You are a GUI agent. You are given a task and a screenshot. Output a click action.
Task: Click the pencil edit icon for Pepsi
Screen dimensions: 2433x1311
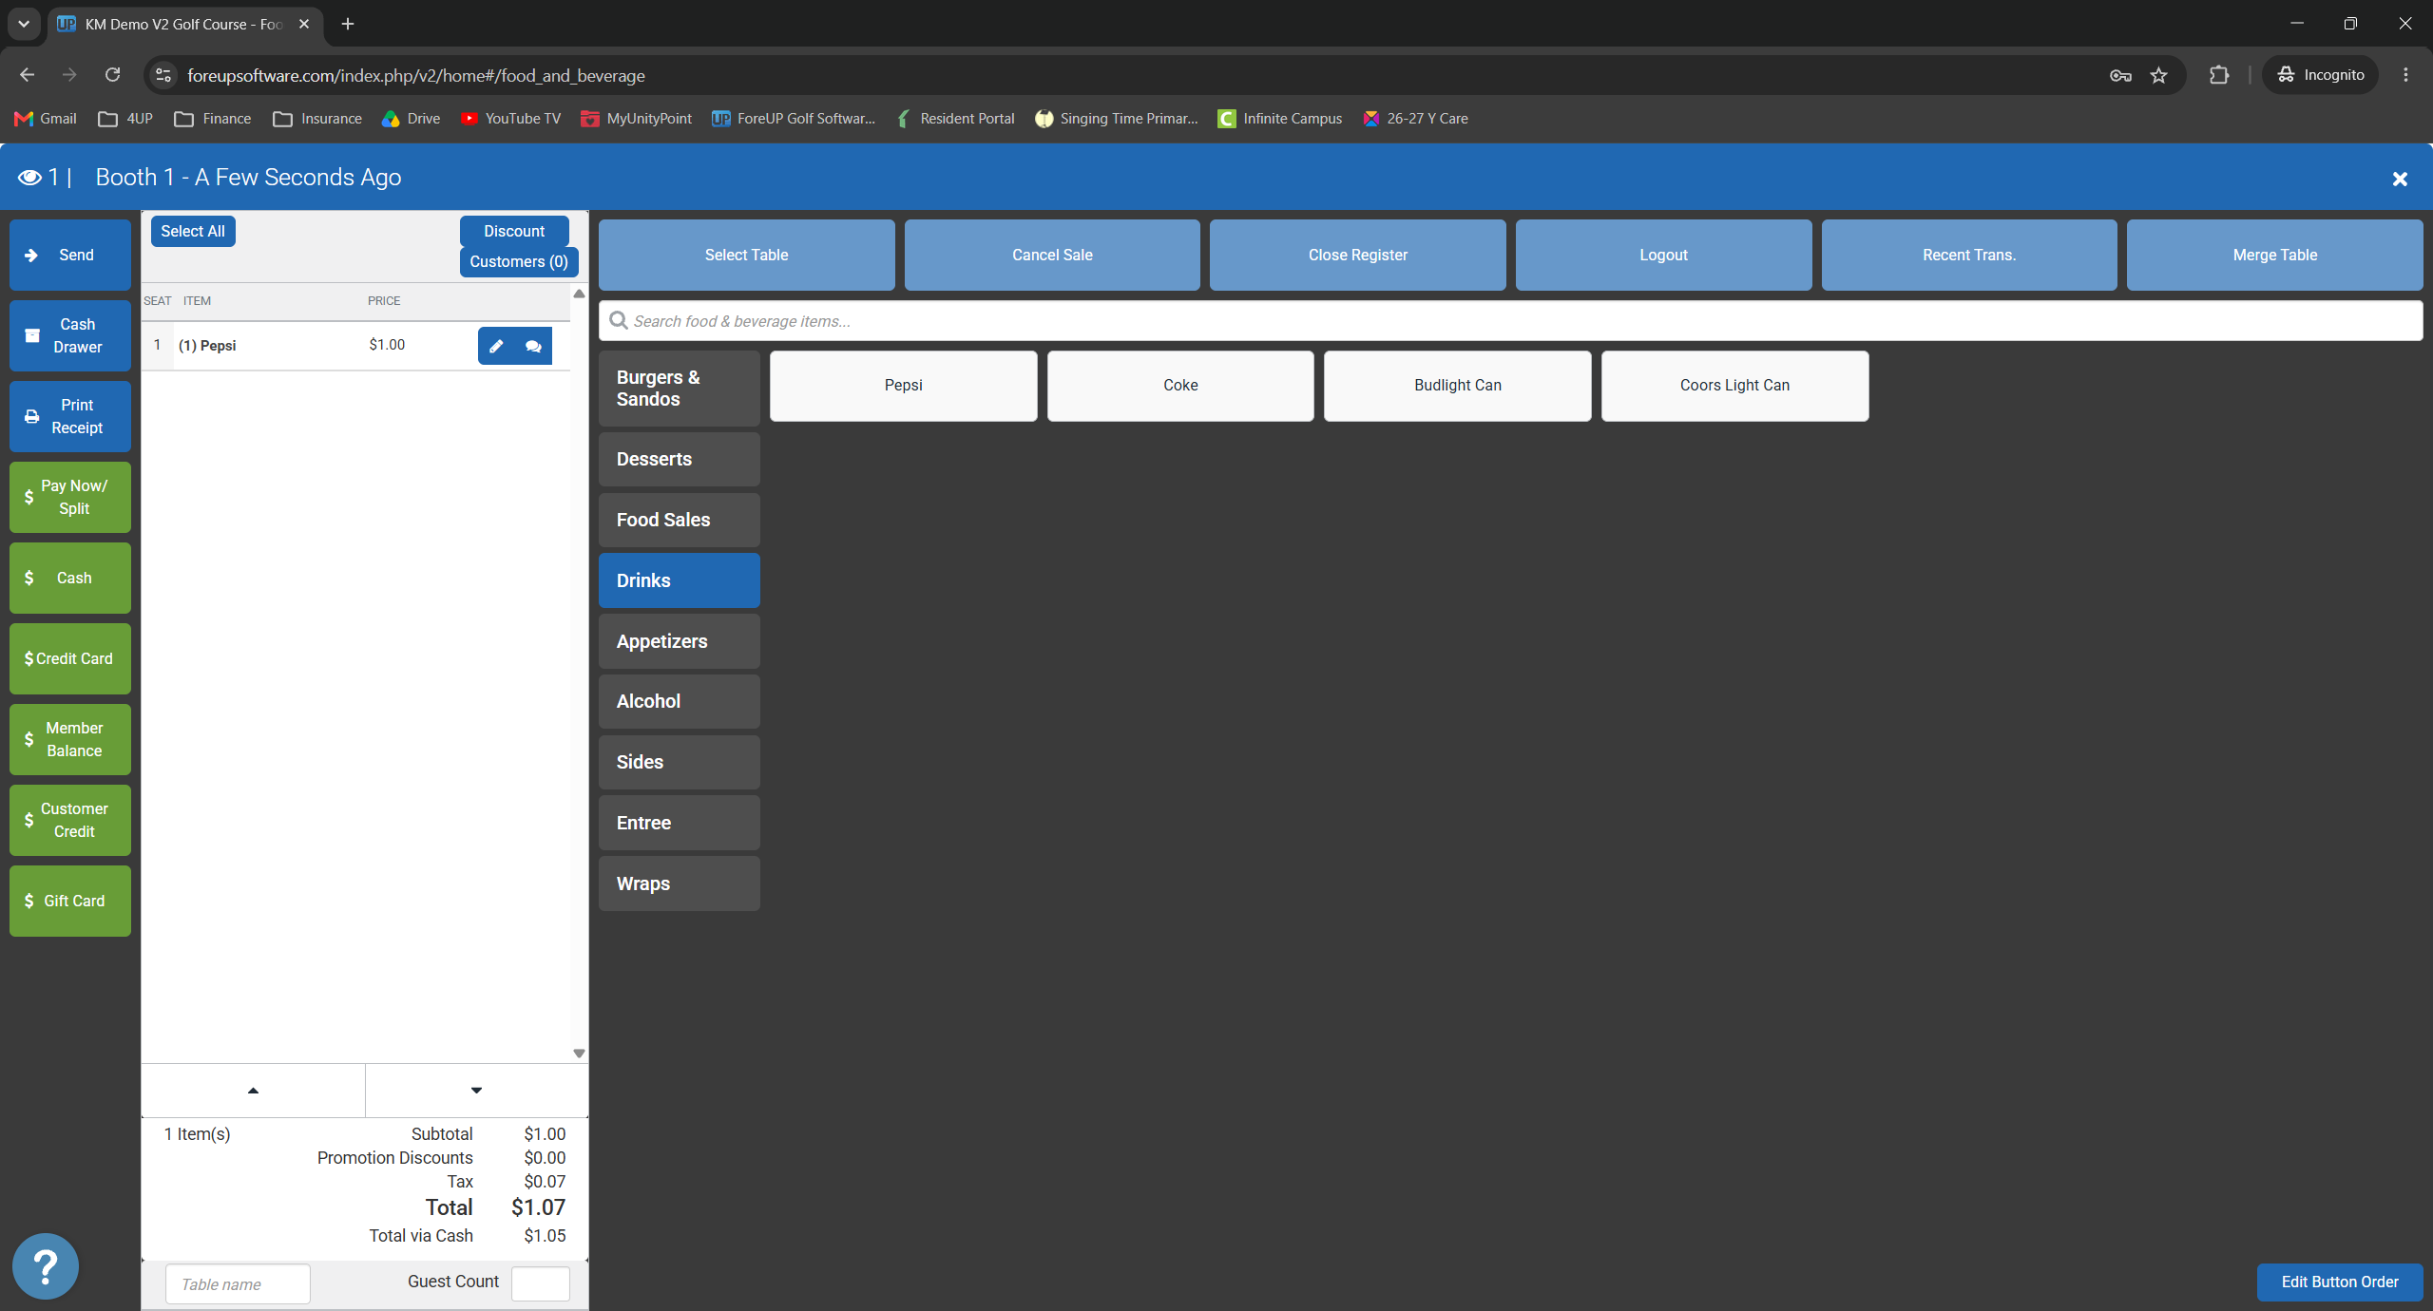click(x=496, y=346)
